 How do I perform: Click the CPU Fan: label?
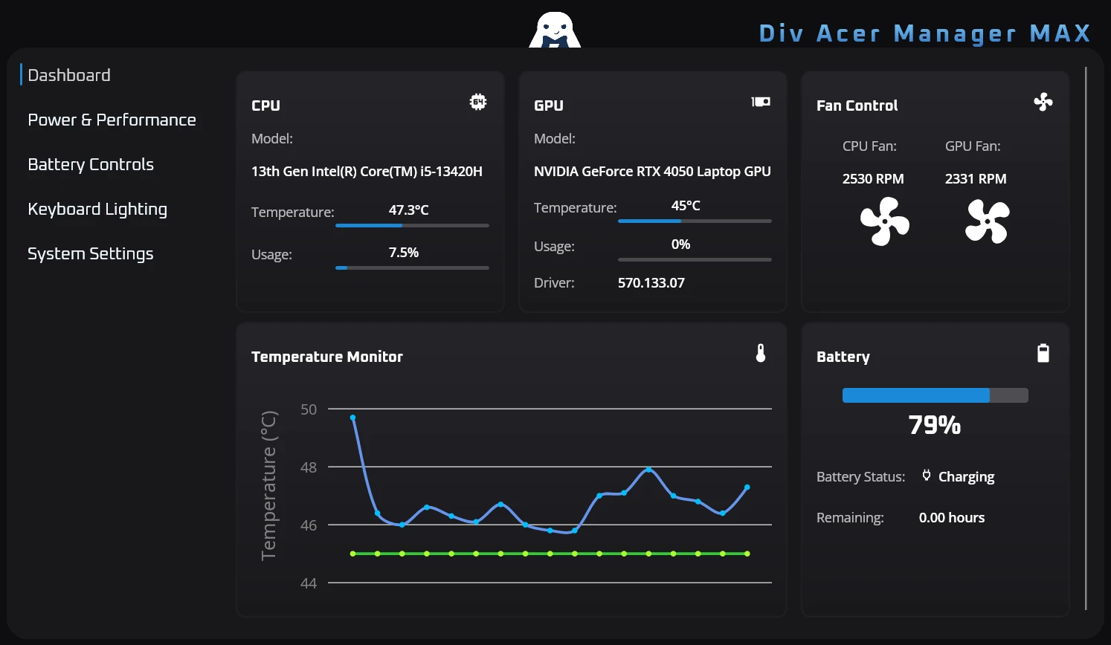(x=869, y=146)
